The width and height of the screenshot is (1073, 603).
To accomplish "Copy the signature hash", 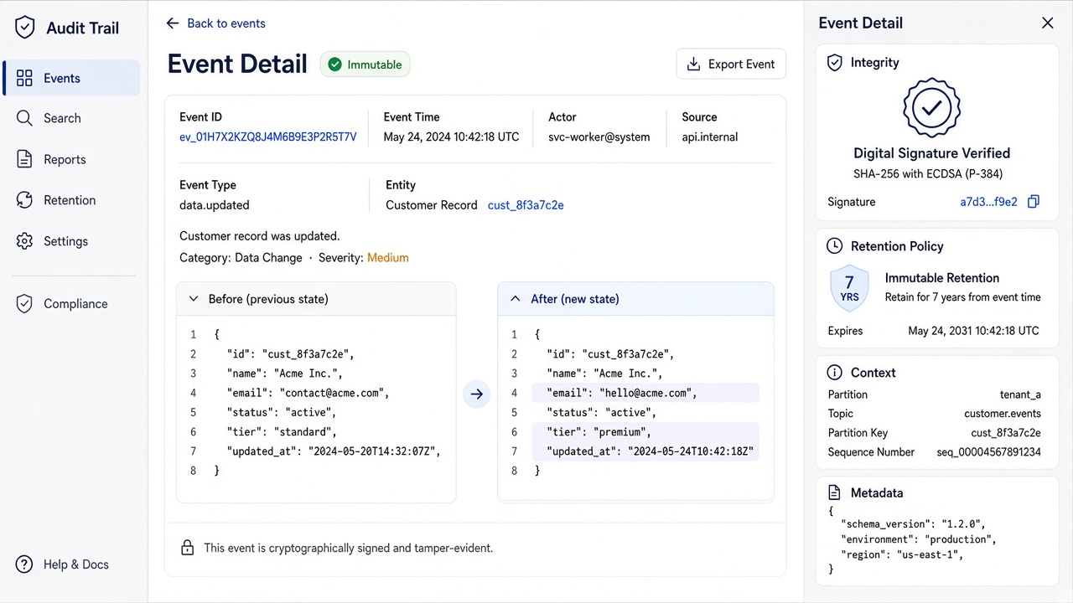I will 1034,202.
